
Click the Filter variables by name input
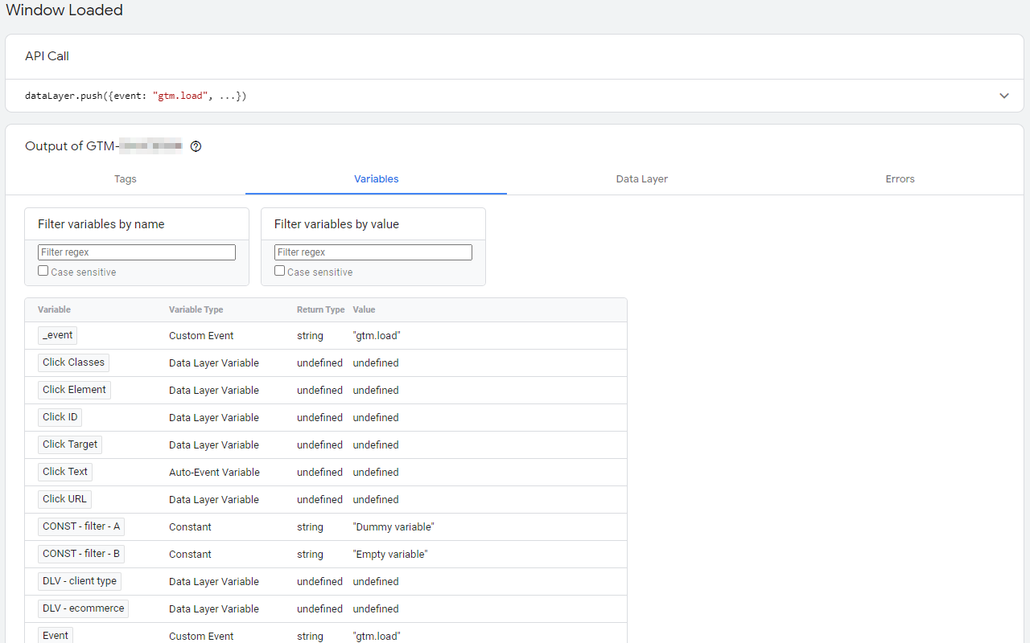coord(136,252)
